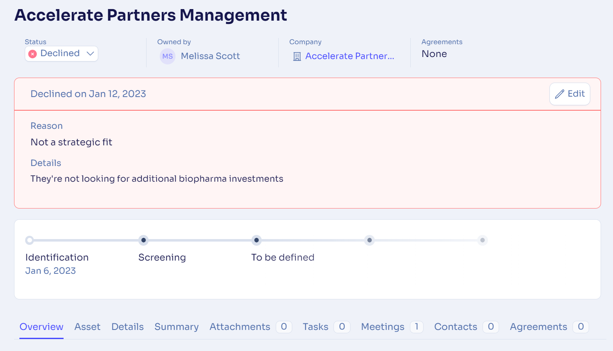Click the Edit button in declined banner
The width and height of the screenshot is (613, 351).
[x=570, y=94]
